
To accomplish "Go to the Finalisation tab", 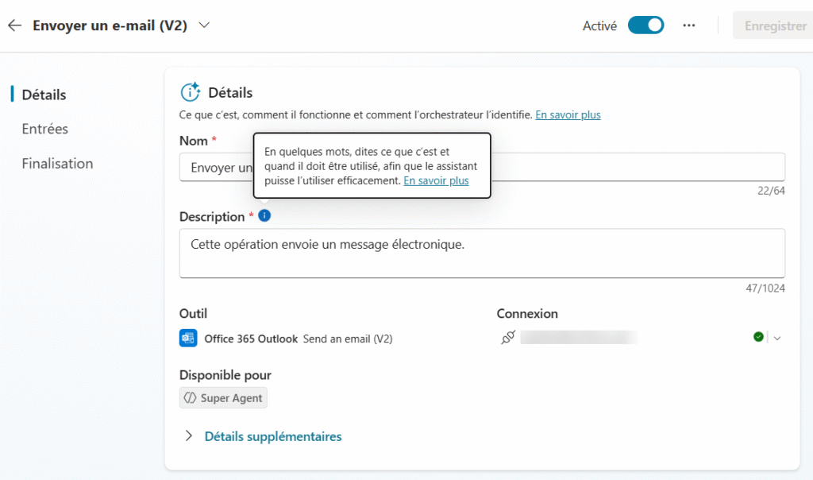I will click(x=57, y=164).
